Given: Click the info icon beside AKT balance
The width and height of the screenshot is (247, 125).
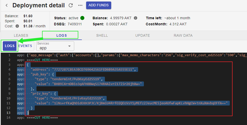Looking at the screenshot, I should [x=136, y=18].
